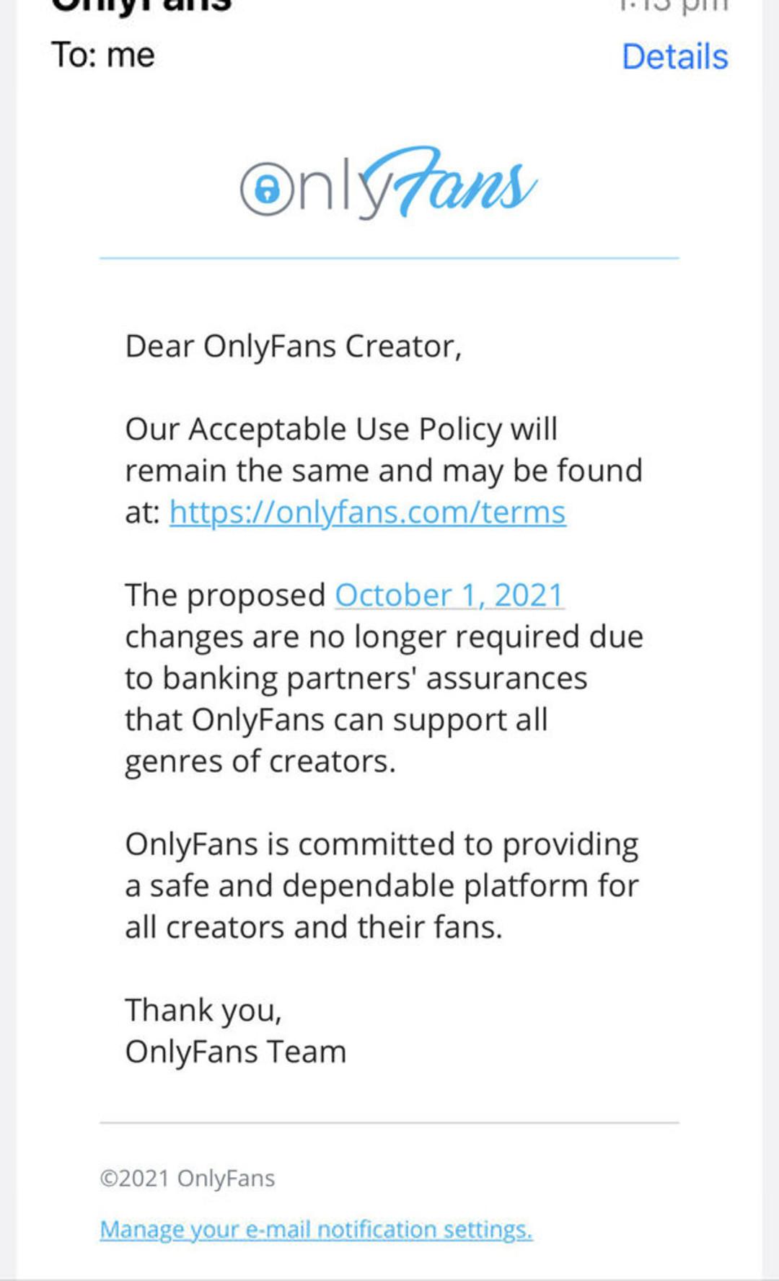Click the blue divider line below logo
The width and height of the screenshot is (779, 1281).
389,257
